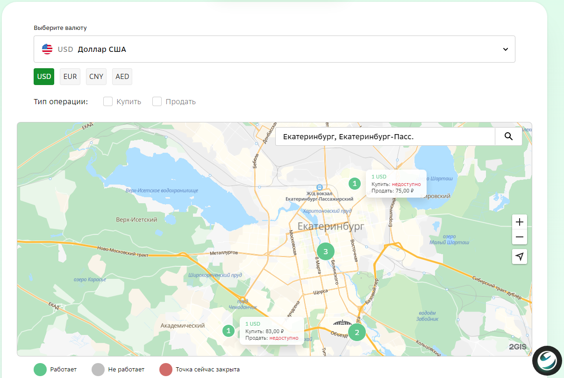Click the US flag icon in currency selector

click(x=47, y=49)
